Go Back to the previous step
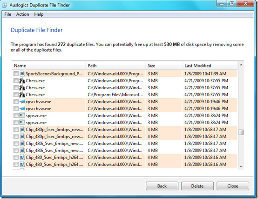The height and width of the screenshot is (199, 258). 162,186
